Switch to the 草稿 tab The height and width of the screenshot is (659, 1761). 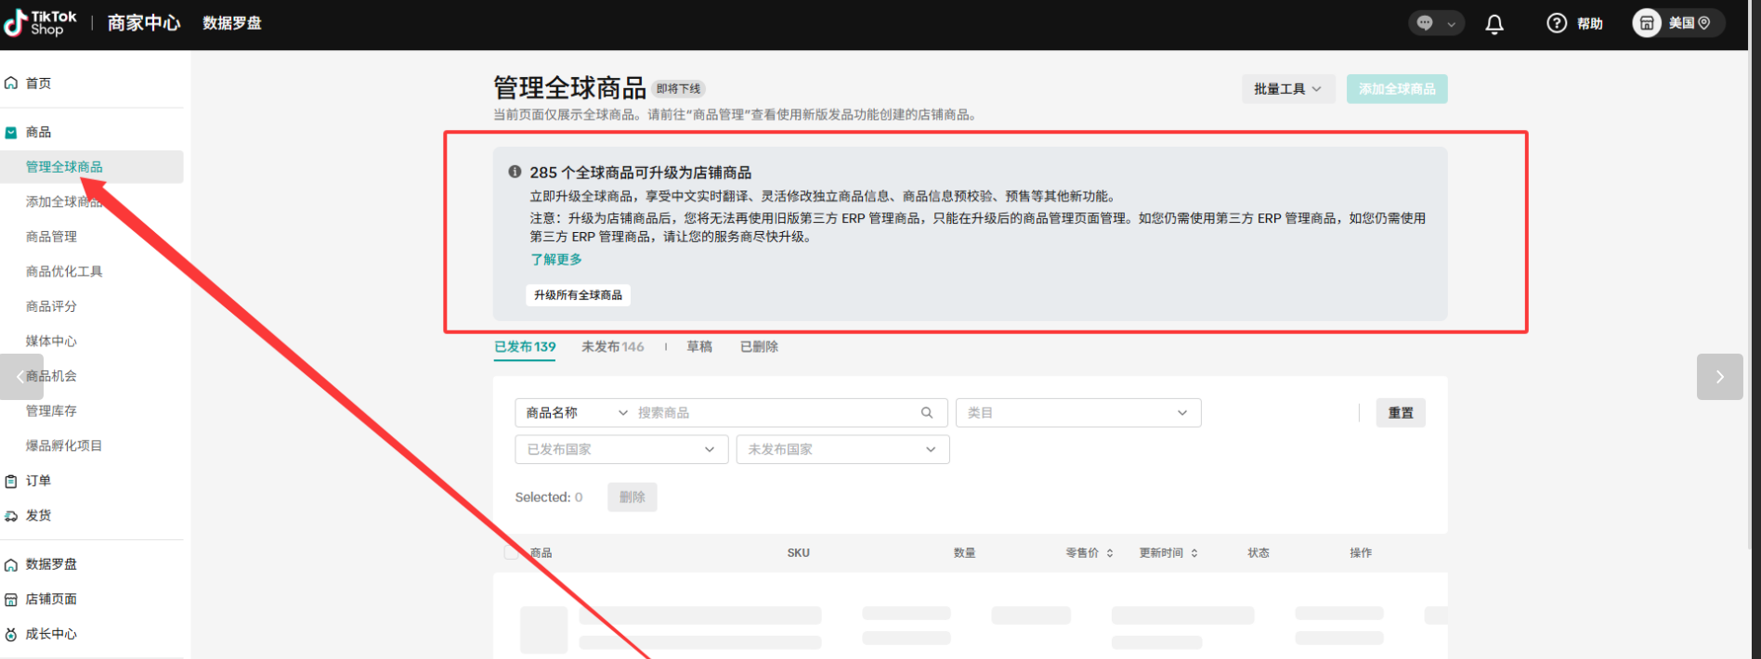(699, 347)
